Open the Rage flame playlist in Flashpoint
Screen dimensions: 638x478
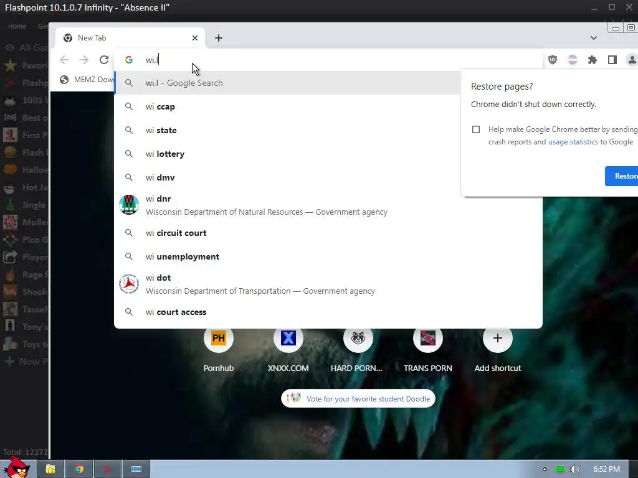click(x=25, y=274)
